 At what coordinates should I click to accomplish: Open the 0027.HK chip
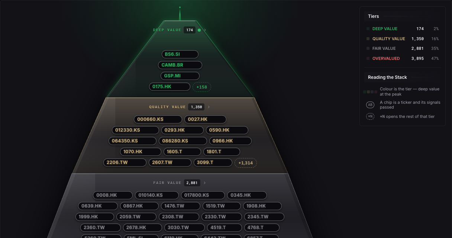[x=205, y=119]
